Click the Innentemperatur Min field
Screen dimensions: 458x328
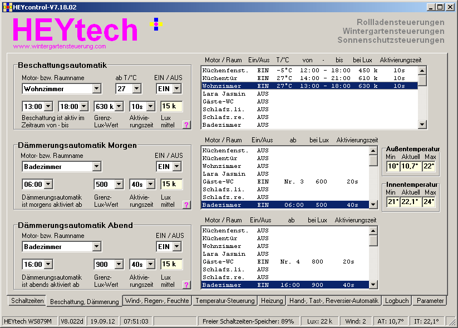coord(393,202)
